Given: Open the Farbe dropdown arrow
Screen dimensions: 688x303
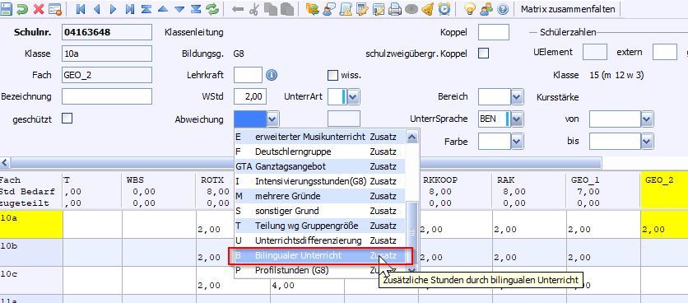Looking at the screenshot, I should coord(517,142).
